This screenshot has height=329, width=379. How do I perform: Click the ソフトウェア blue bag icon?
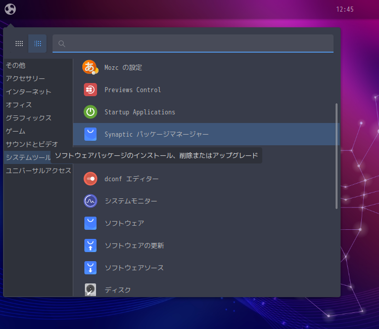90,223
